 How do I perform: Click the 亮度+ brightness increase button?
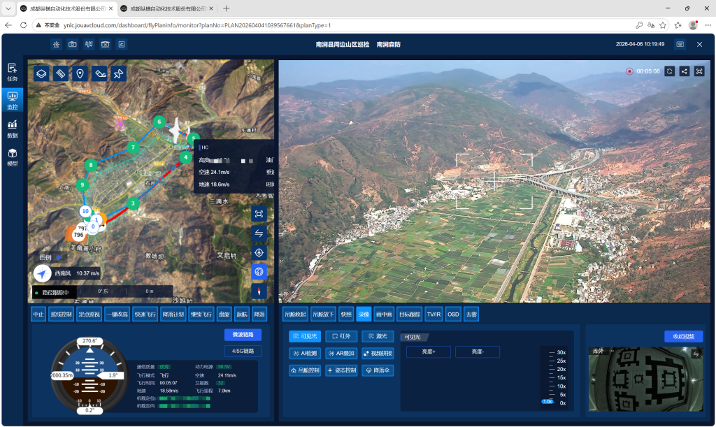[x=428, y=352]
